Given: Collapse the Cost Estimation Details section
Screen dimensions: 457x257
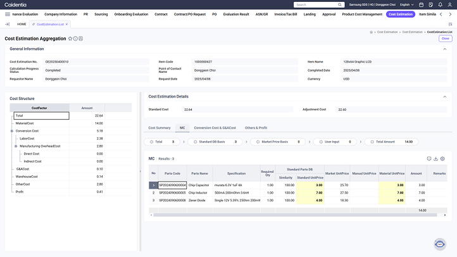Looking at the screenshot, I should pos(444,97).
